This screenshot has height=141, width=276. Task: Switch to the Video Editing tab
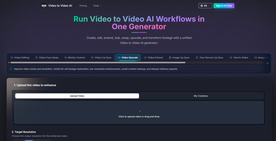pos(20,58)
